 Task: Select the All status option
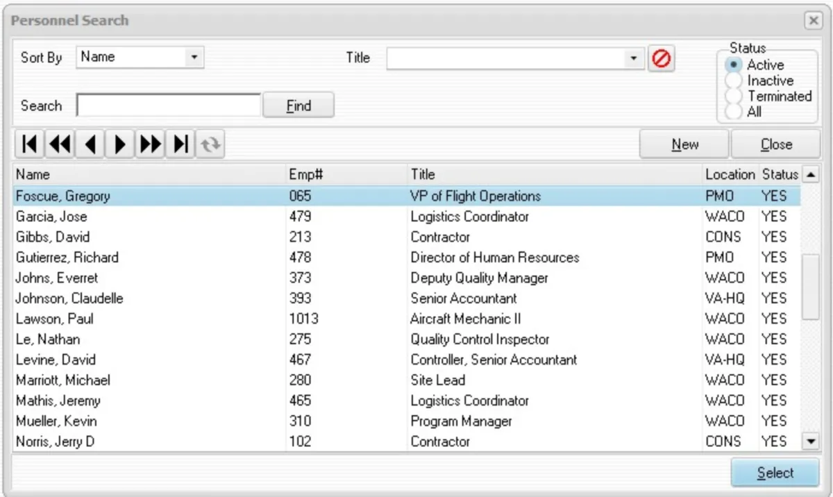(733, 112)
